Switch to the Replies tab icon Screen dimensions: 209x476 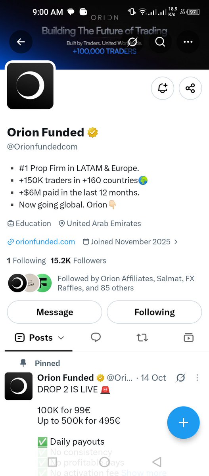point(96,338)
